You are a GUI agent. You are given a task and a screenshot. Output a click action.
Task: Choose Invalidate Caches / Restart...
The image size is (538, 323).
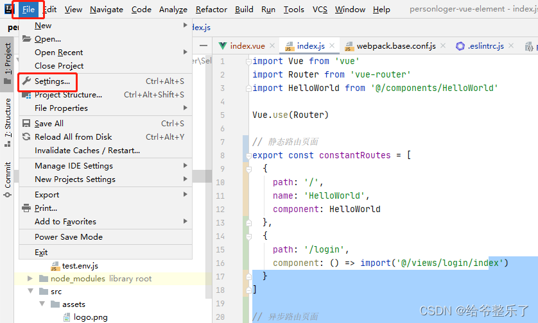pos(105,151)
